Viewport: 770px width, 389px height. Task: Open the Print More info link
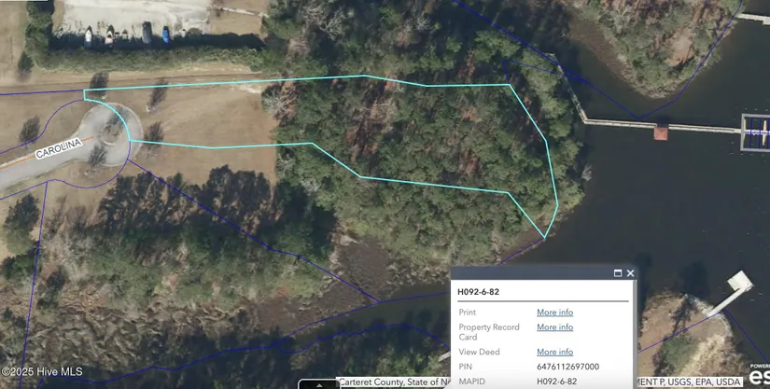[555, 312]
